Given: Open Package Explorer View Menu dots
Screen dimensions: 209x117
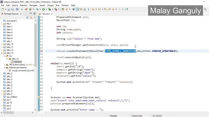Looking at the screenshot, I should pos(35,18).
